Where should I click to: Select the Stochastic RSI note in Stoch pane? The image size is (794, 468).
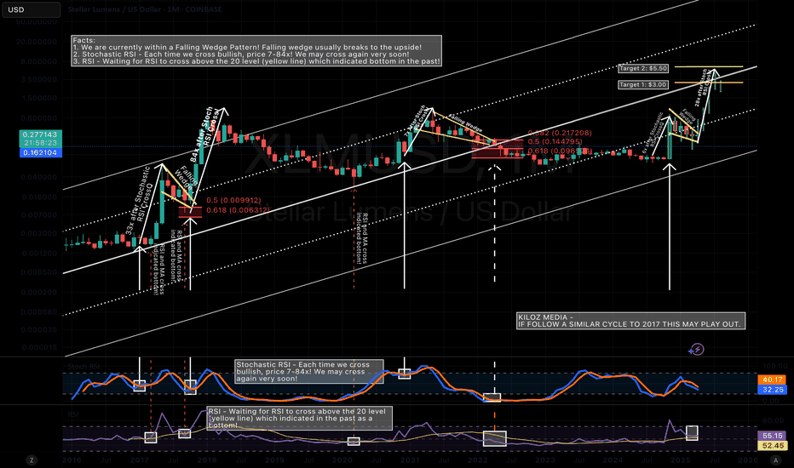(x=309, y=371)
